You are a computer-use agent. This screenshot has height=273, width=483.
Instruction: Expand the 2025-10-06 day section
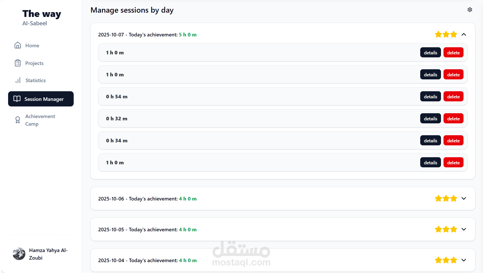(x=464, y=198)
